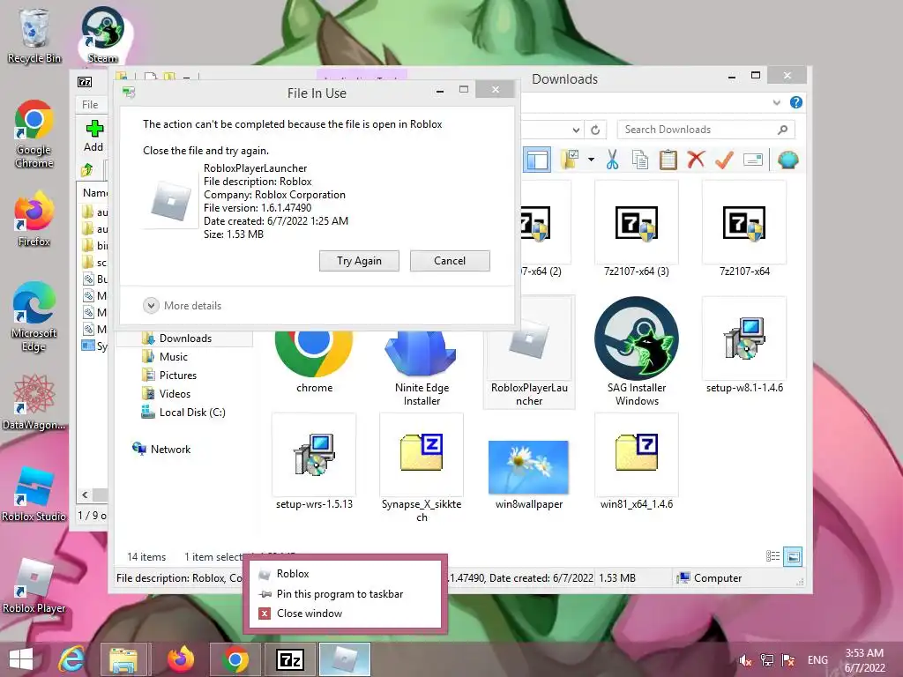Viewport: 903px width, 677px height.
Task: Select the 7z2107-x64 installer file
Action: click(744, 229)
